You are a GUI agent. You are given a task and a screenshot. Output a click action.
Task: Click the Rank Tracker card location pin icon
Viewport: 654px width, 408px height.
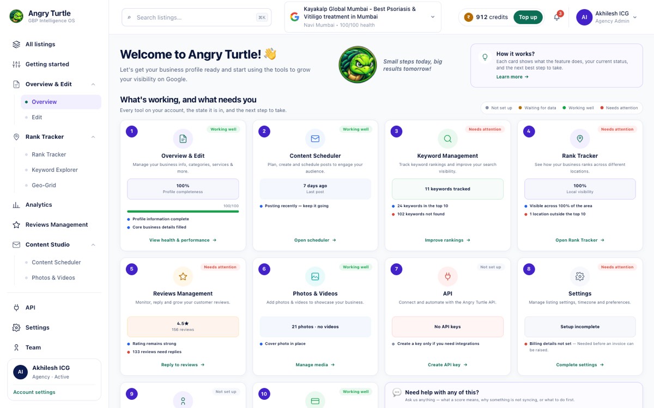pos(580,139)
